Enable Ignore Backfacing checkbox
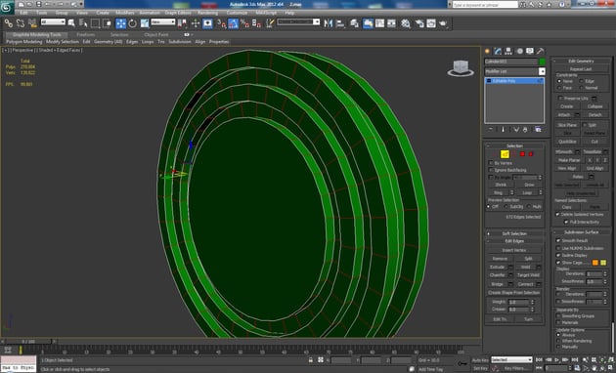 click(x=491, y=170)
